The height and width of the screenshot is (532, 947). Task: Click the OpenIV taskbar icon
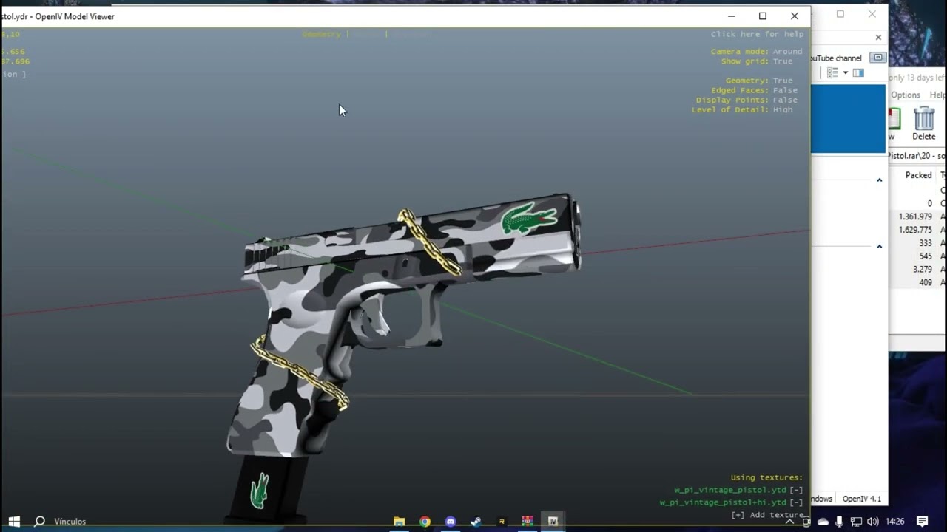(x=553, y=521)
